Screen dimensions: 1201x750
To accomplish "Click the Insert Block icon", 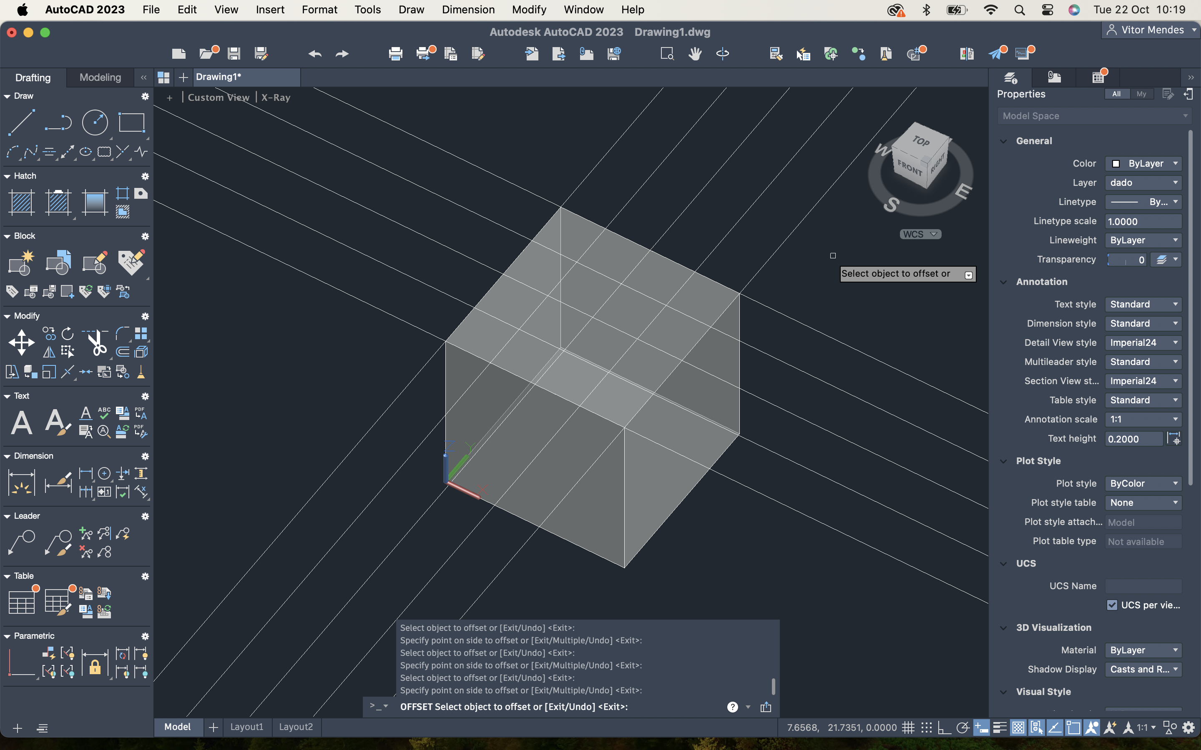I will pos(58,262).
